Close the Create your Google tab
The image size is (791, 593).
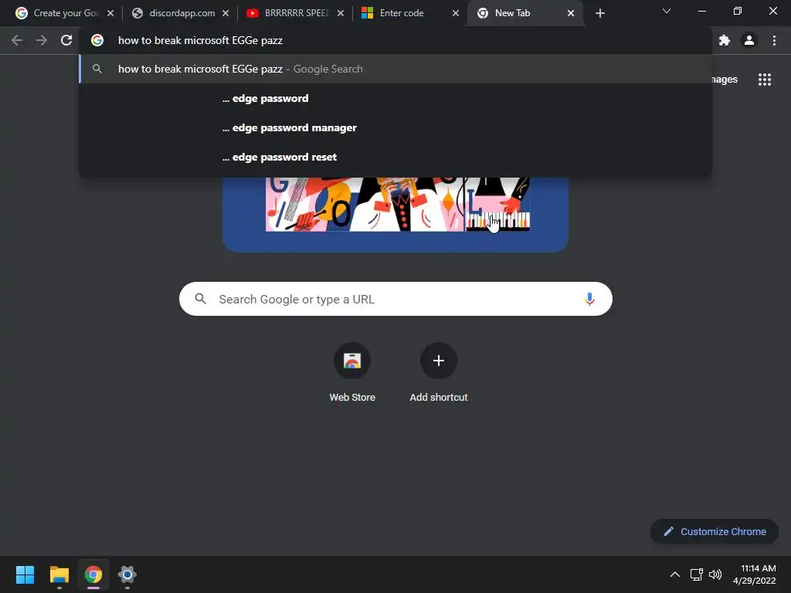click(110, 13)
